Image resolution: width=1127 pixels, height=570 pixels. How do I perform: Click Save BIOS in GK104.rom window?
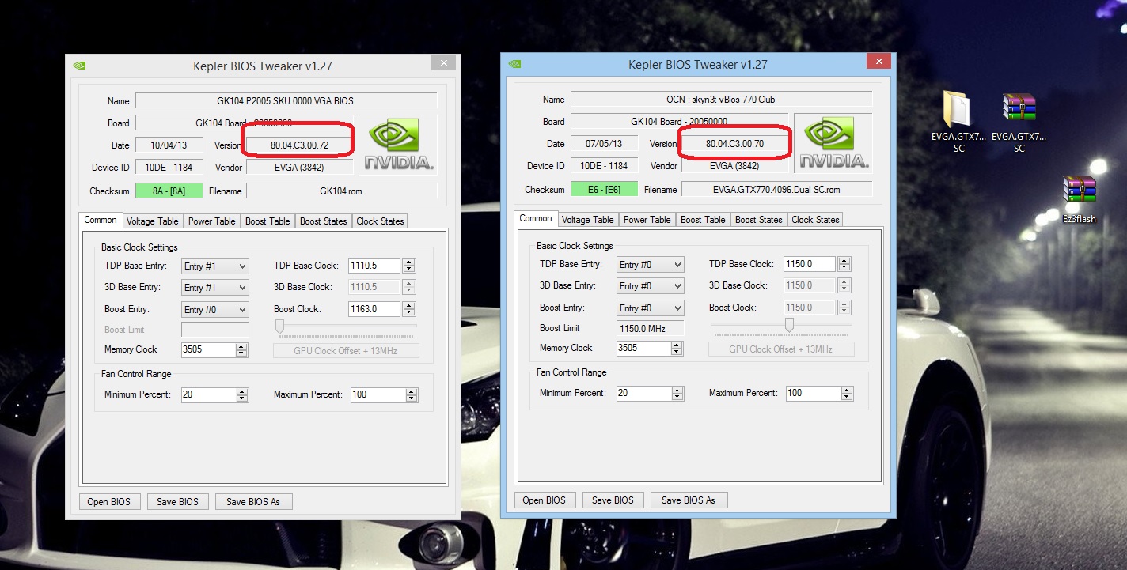(x=178, y=501)
